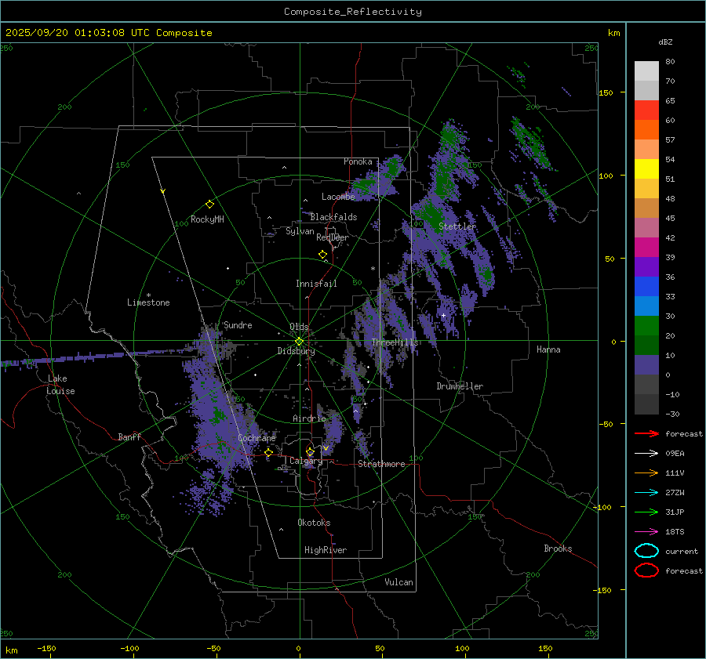
Task: Select the Drumheller label on map
Action: 460,386
